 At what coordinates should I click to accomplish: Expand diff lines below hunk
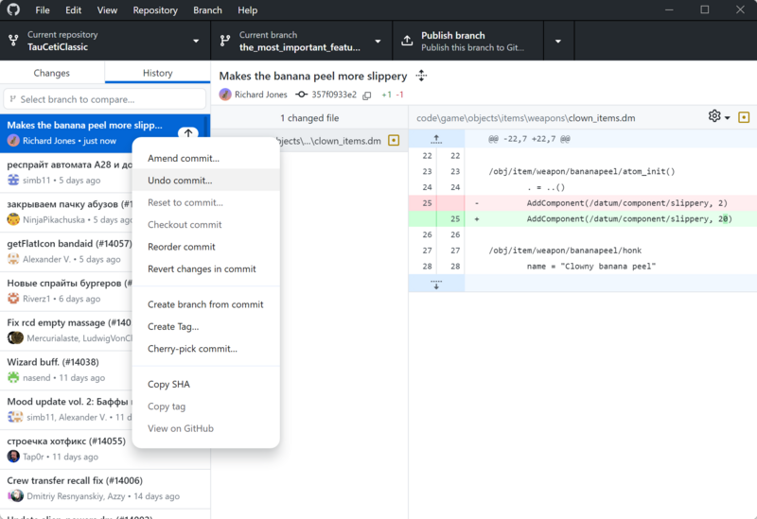pyautogui.click(x=436, y=284)
